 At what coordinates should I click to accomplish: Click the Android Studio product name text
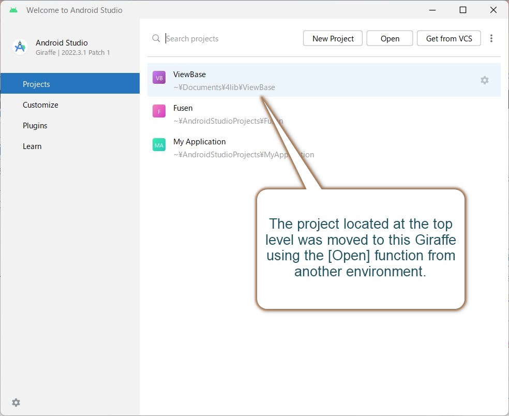62,43
